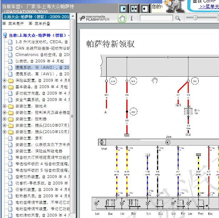This screenshot has height=218, width=219.
Task: Click the FlashPaper search text field
Action: (x=156, y=18)
